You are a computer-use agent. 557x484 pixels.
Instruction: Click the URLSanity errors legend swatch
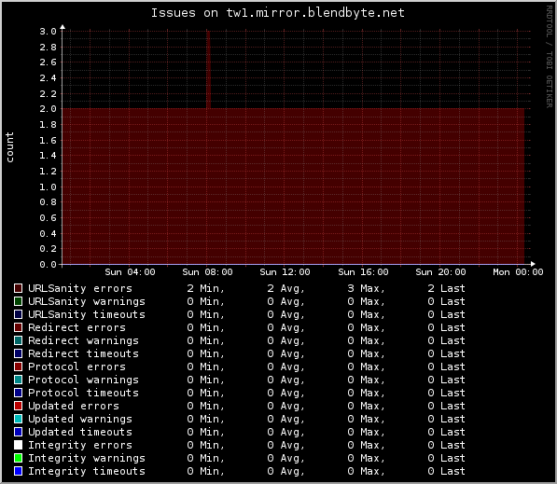18,288
